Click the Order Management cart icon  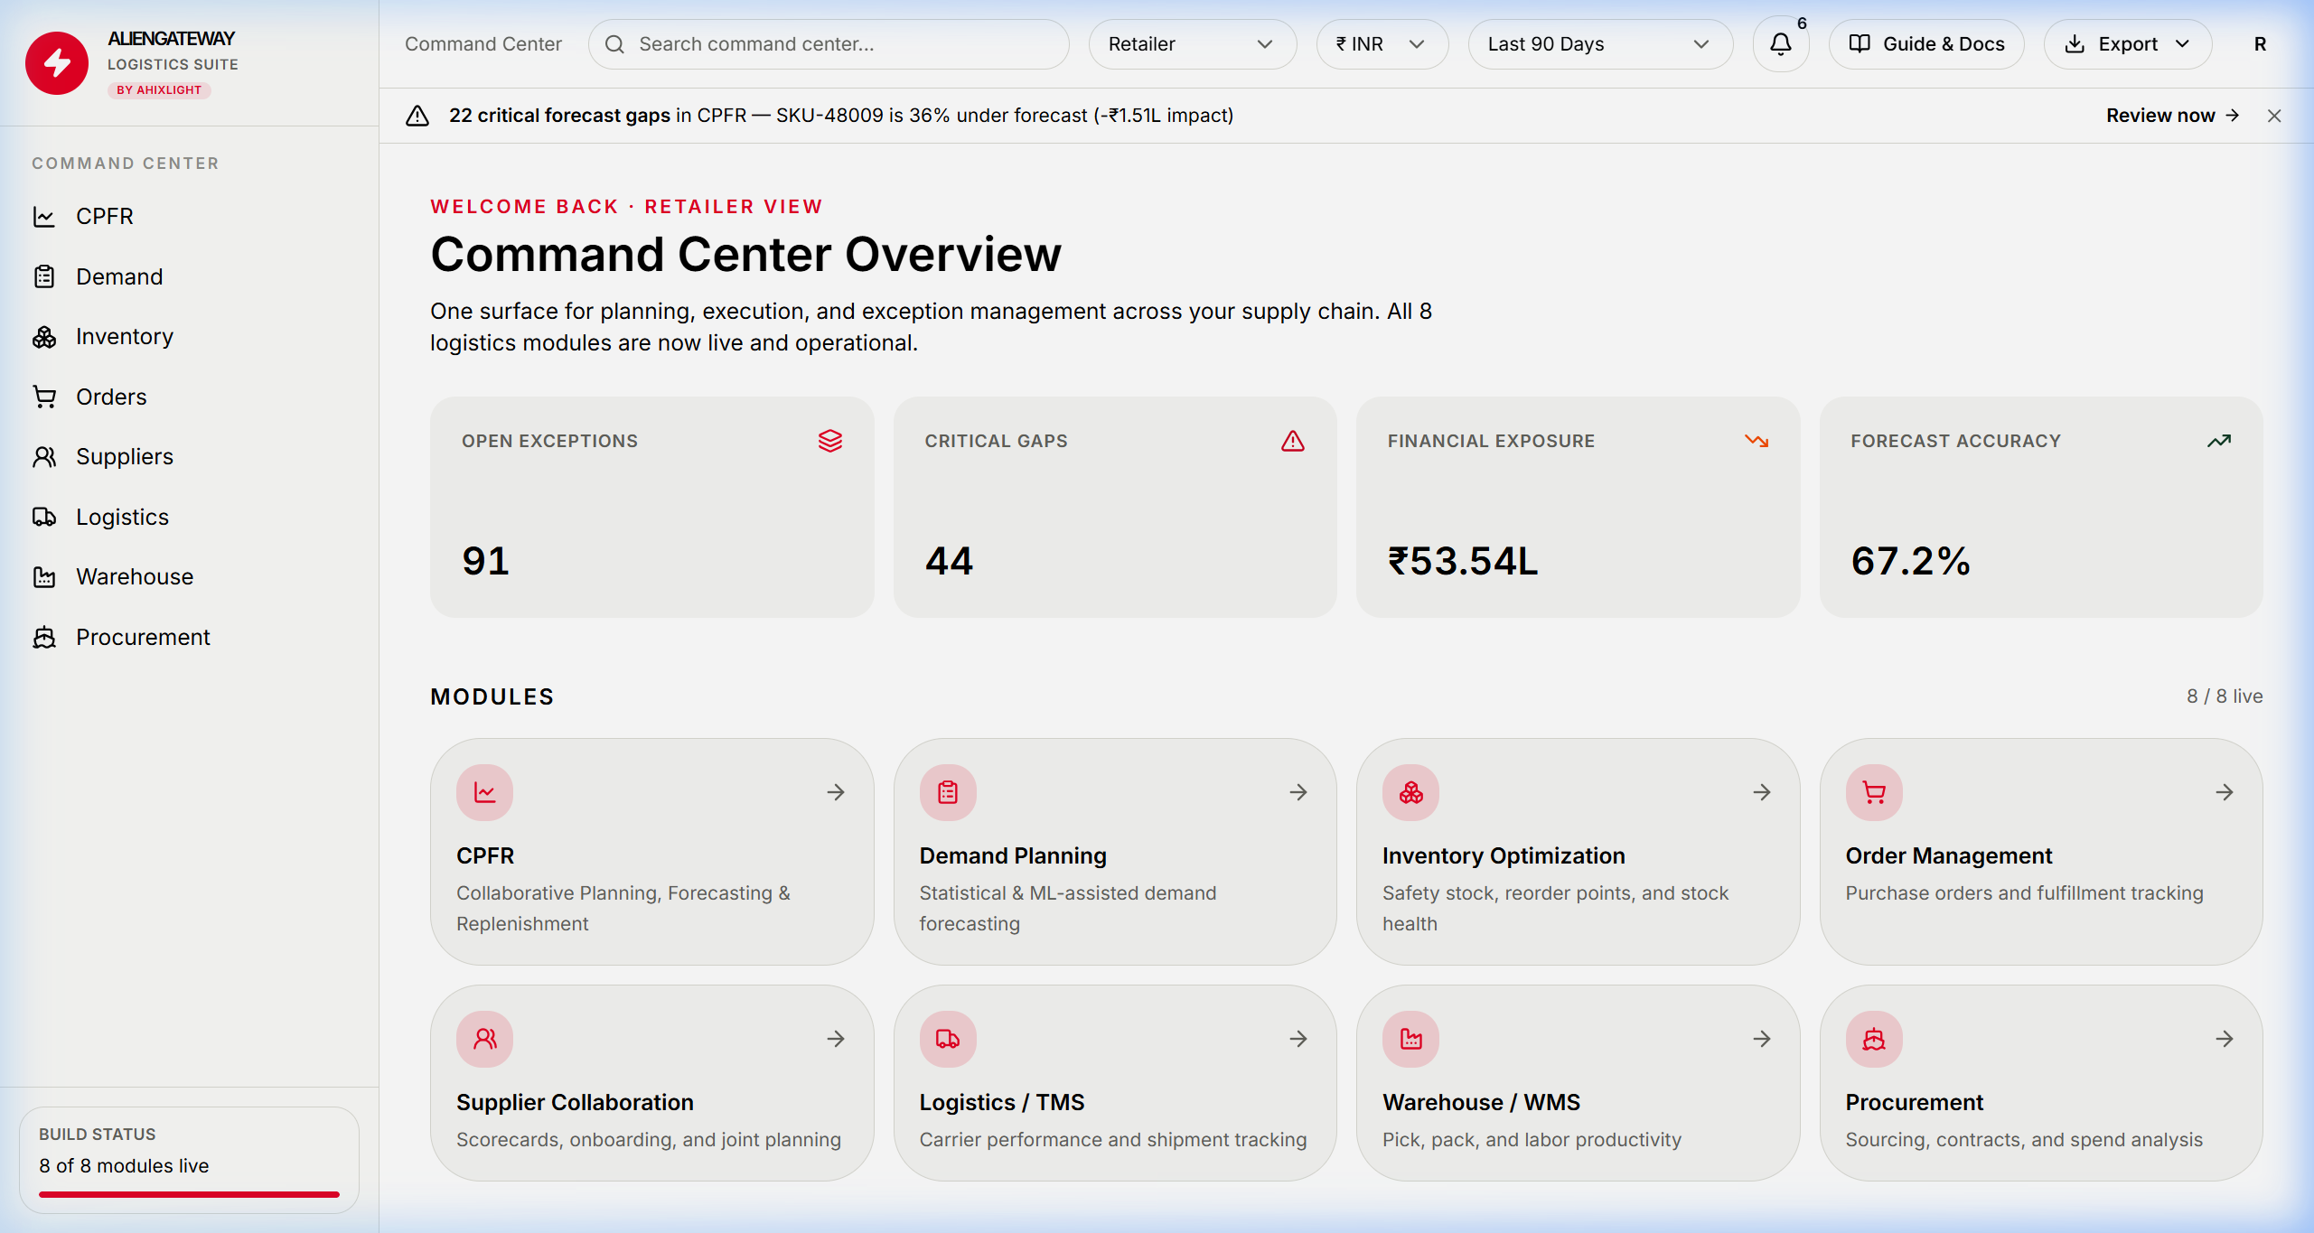(x=1874, y=793)
